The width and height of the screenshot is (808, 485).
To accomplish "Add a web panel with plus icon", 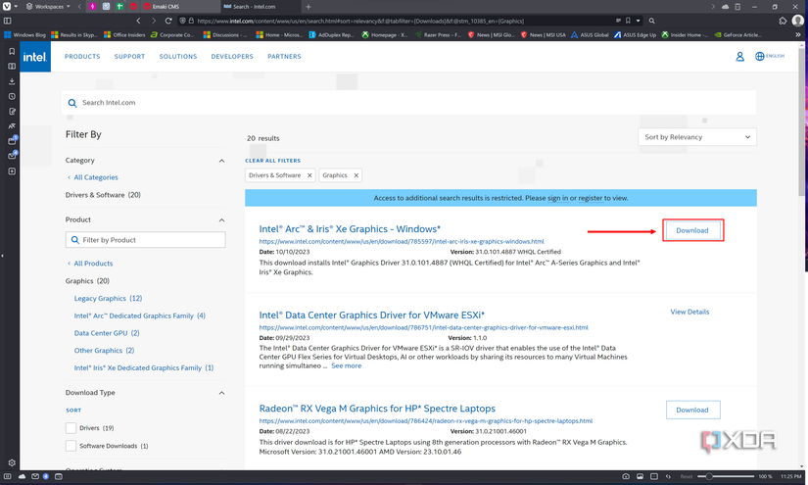I will (x=12, y=171).
